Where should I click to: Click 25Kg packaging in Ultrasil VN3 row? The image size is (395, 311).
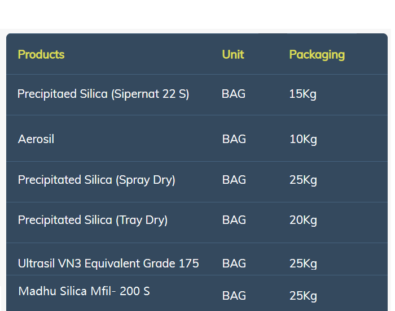pyautogui.click(x=304, y=264)
